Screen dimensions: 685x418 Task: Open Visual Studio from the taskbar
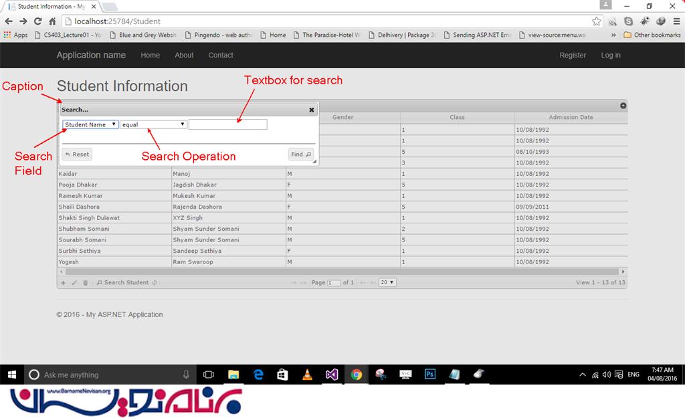(x=332, y=375)
